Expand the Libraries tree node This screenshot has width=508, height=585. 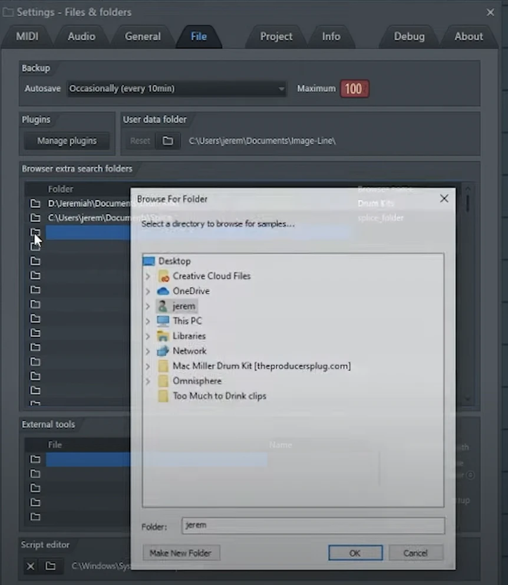pyautogui.click(x=148, y=336)
